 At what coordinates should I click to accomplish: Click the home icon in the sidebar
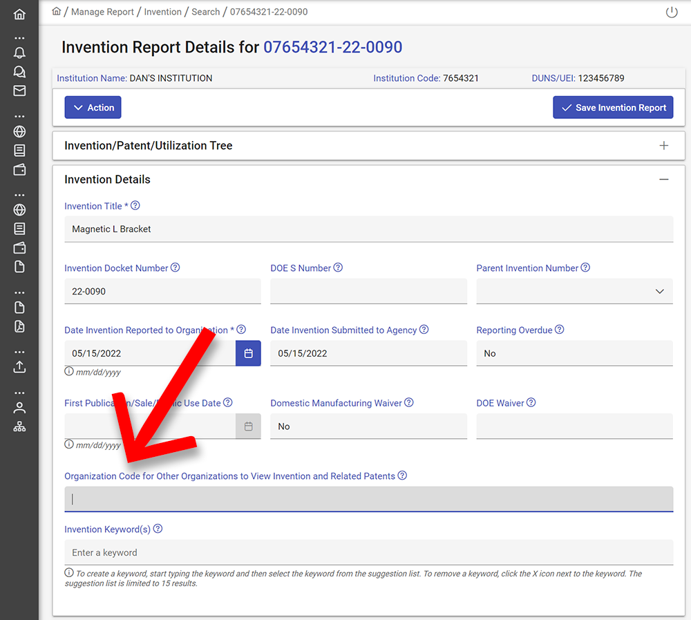pos(19,14)
